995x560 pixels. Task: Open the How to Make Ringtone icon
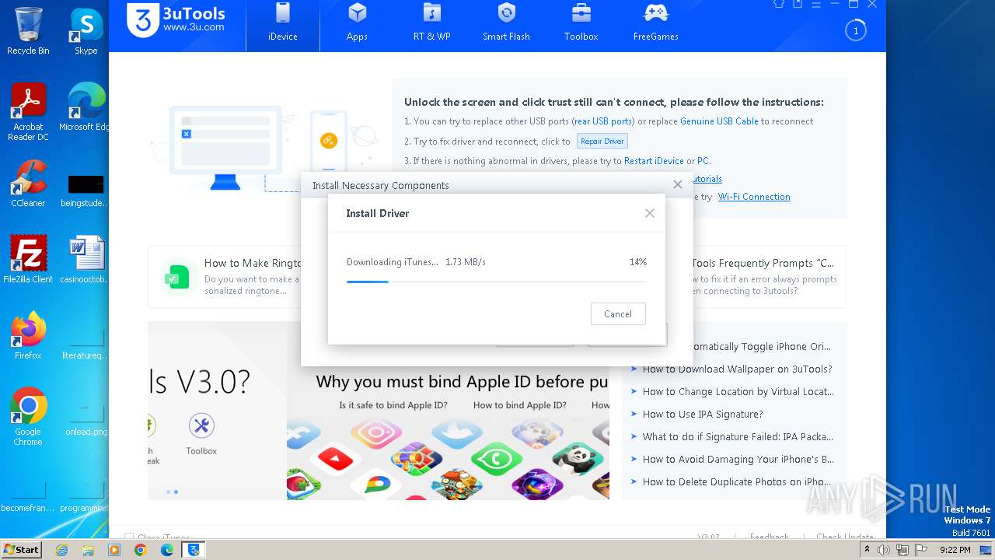pos(176,277)
